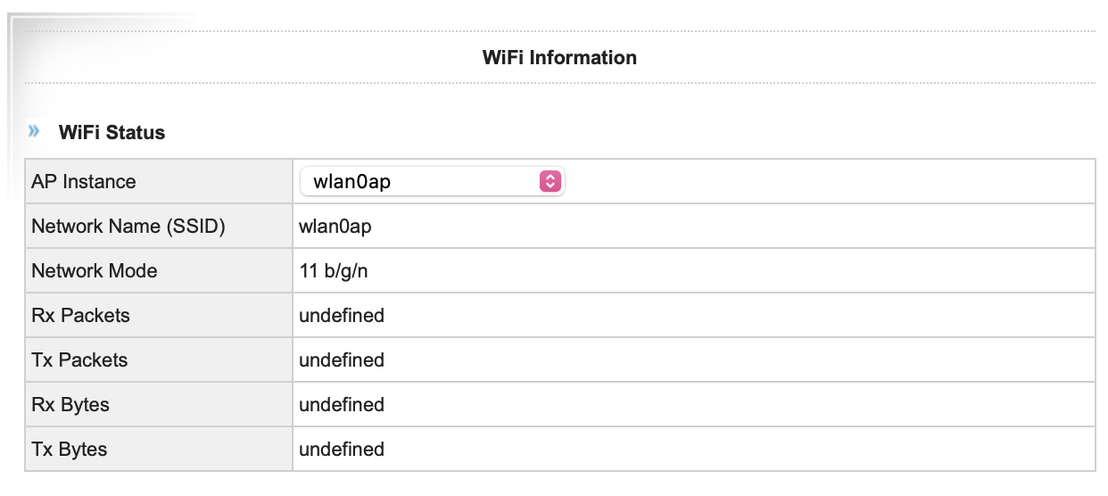Viewport: 1108px width, 496px height.
Task: Click the double chevron icon beside WiFi Status
Action: pos(34,132)
